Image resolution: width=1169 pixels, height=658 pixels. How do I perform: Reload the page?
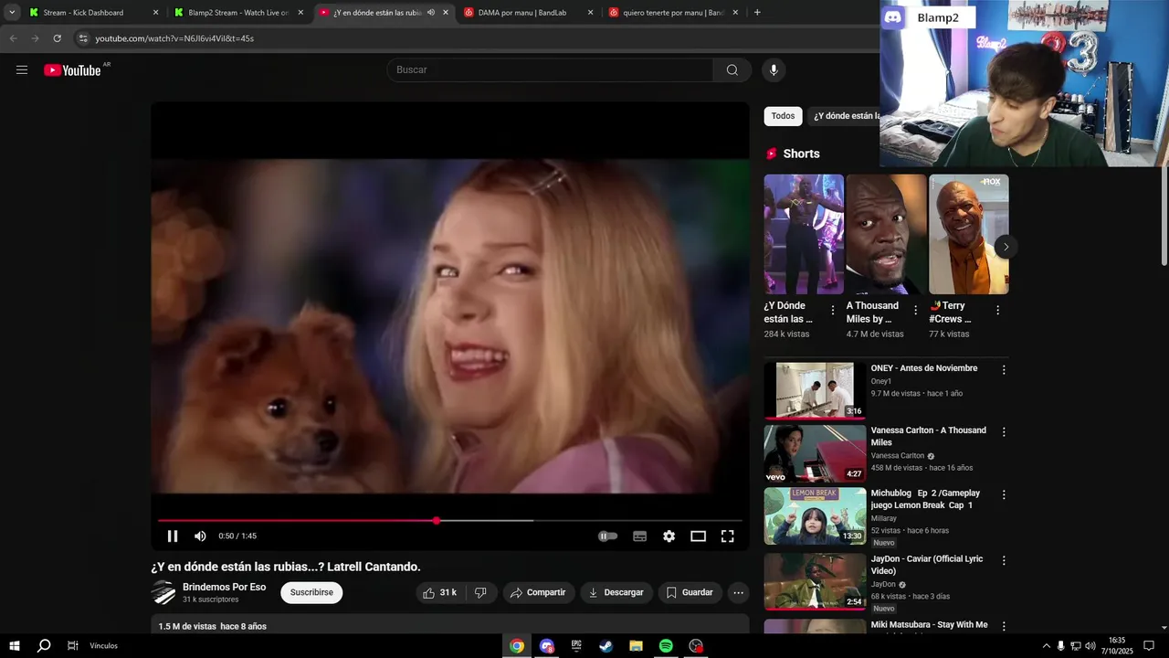pos(57,38)
